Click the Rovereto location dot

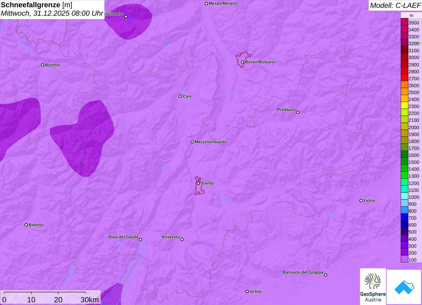coord(182,240)
